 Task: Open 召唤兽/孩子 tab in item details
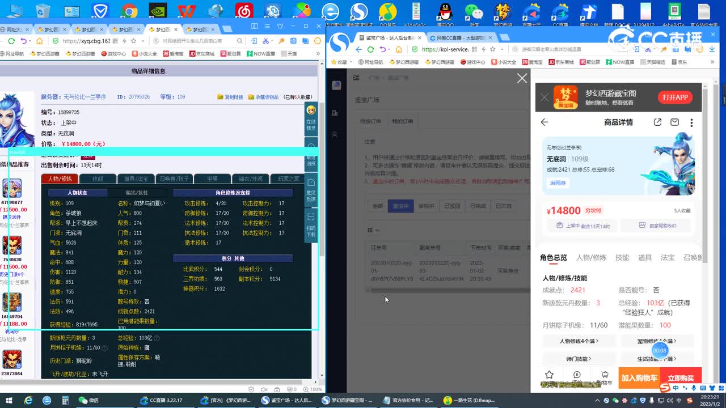(x=174, y=178)
